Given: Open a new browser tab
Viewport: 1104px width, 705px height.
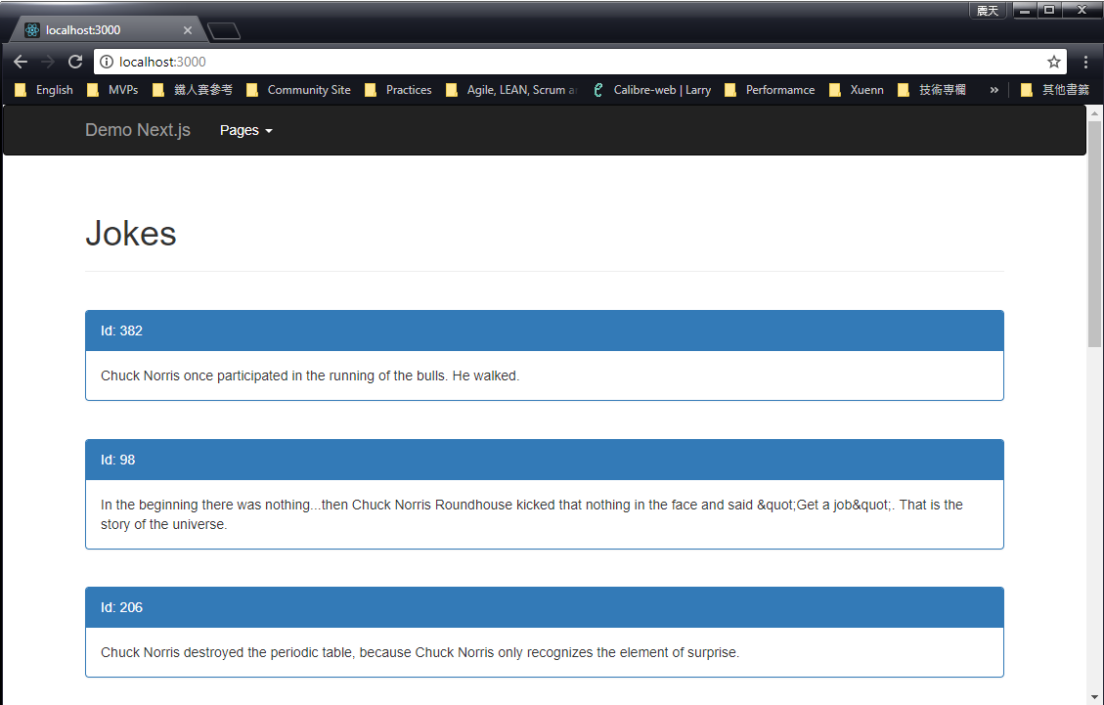Looking at the screenshot, I should (x=224, y=31).
